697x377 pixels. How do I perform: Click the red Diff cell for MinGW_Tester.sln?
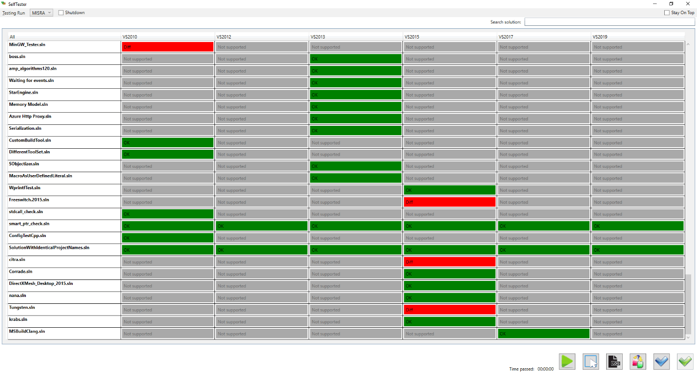tap(168, 47)
